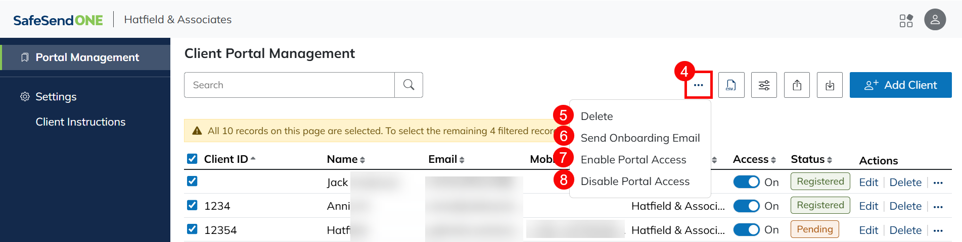
Task: Click the Add Client button
Action: click(x=900, y=85)
